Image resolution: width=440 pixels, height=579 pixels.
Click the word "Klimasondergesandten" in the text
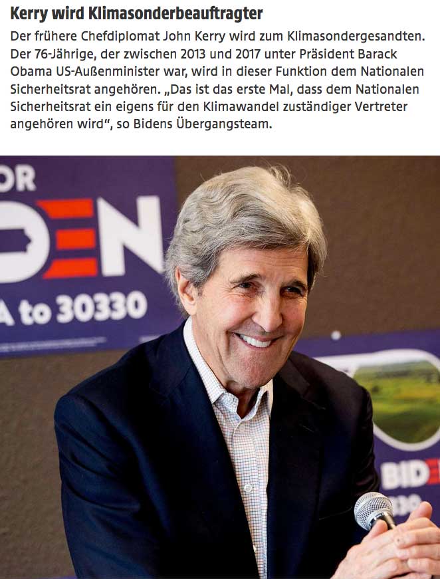pos(354,37)
